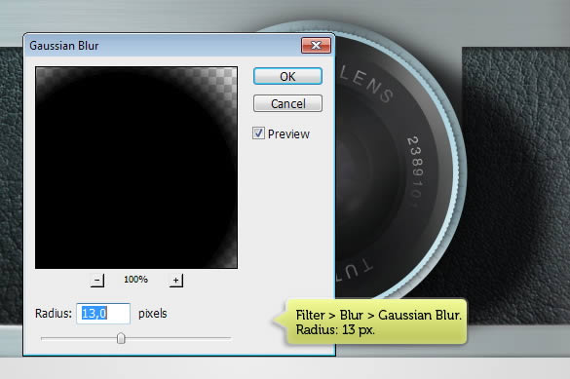The height and width of the screenshot is (379, 570).
Task: Zoom out the blur preview with minus button
Action: pyautogui.click(x=97, y=281)
